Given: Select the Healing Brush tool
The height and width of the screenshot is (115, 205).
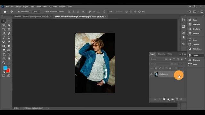Looking at the screenshot, I should 9,34.
